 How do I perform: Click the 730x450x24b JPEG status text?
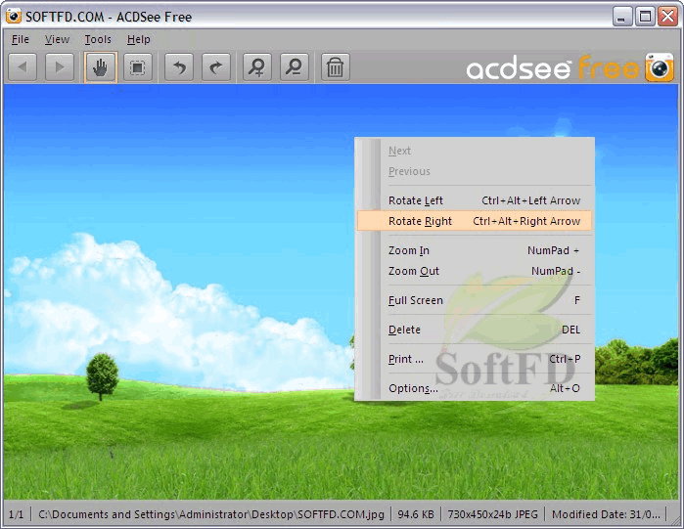pyautogui.click(x=492, y=514)
